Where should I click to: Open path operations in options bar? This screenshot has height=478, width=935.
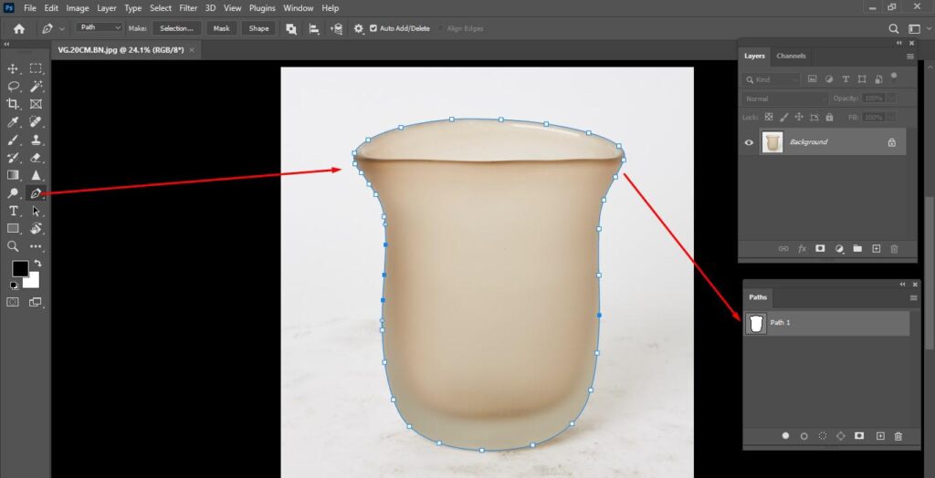pos(291,28)
